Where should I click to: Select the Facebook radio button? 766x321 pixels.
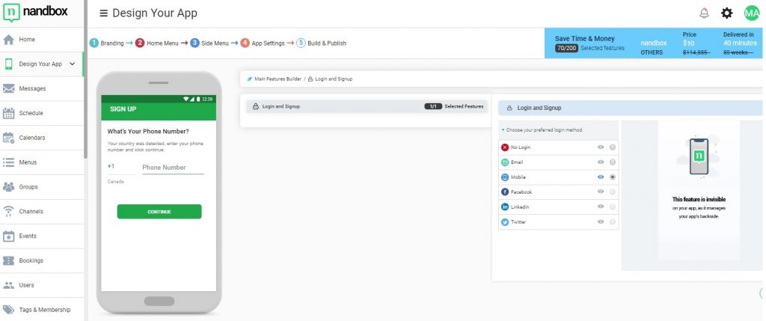point(613,192)
